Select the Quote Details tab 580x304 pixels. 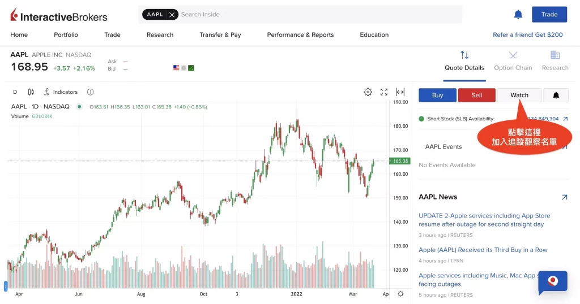tap(464, 61)
